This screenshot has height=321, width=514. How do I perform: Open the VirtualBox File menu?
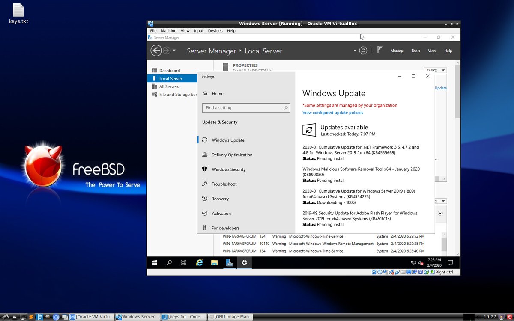153,31
